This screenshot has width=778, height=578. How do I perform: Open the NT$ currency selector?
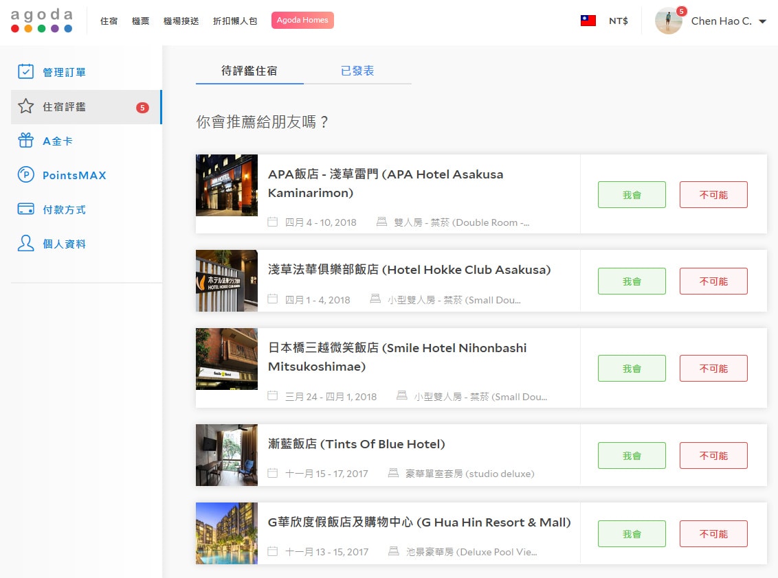(619, 21)
